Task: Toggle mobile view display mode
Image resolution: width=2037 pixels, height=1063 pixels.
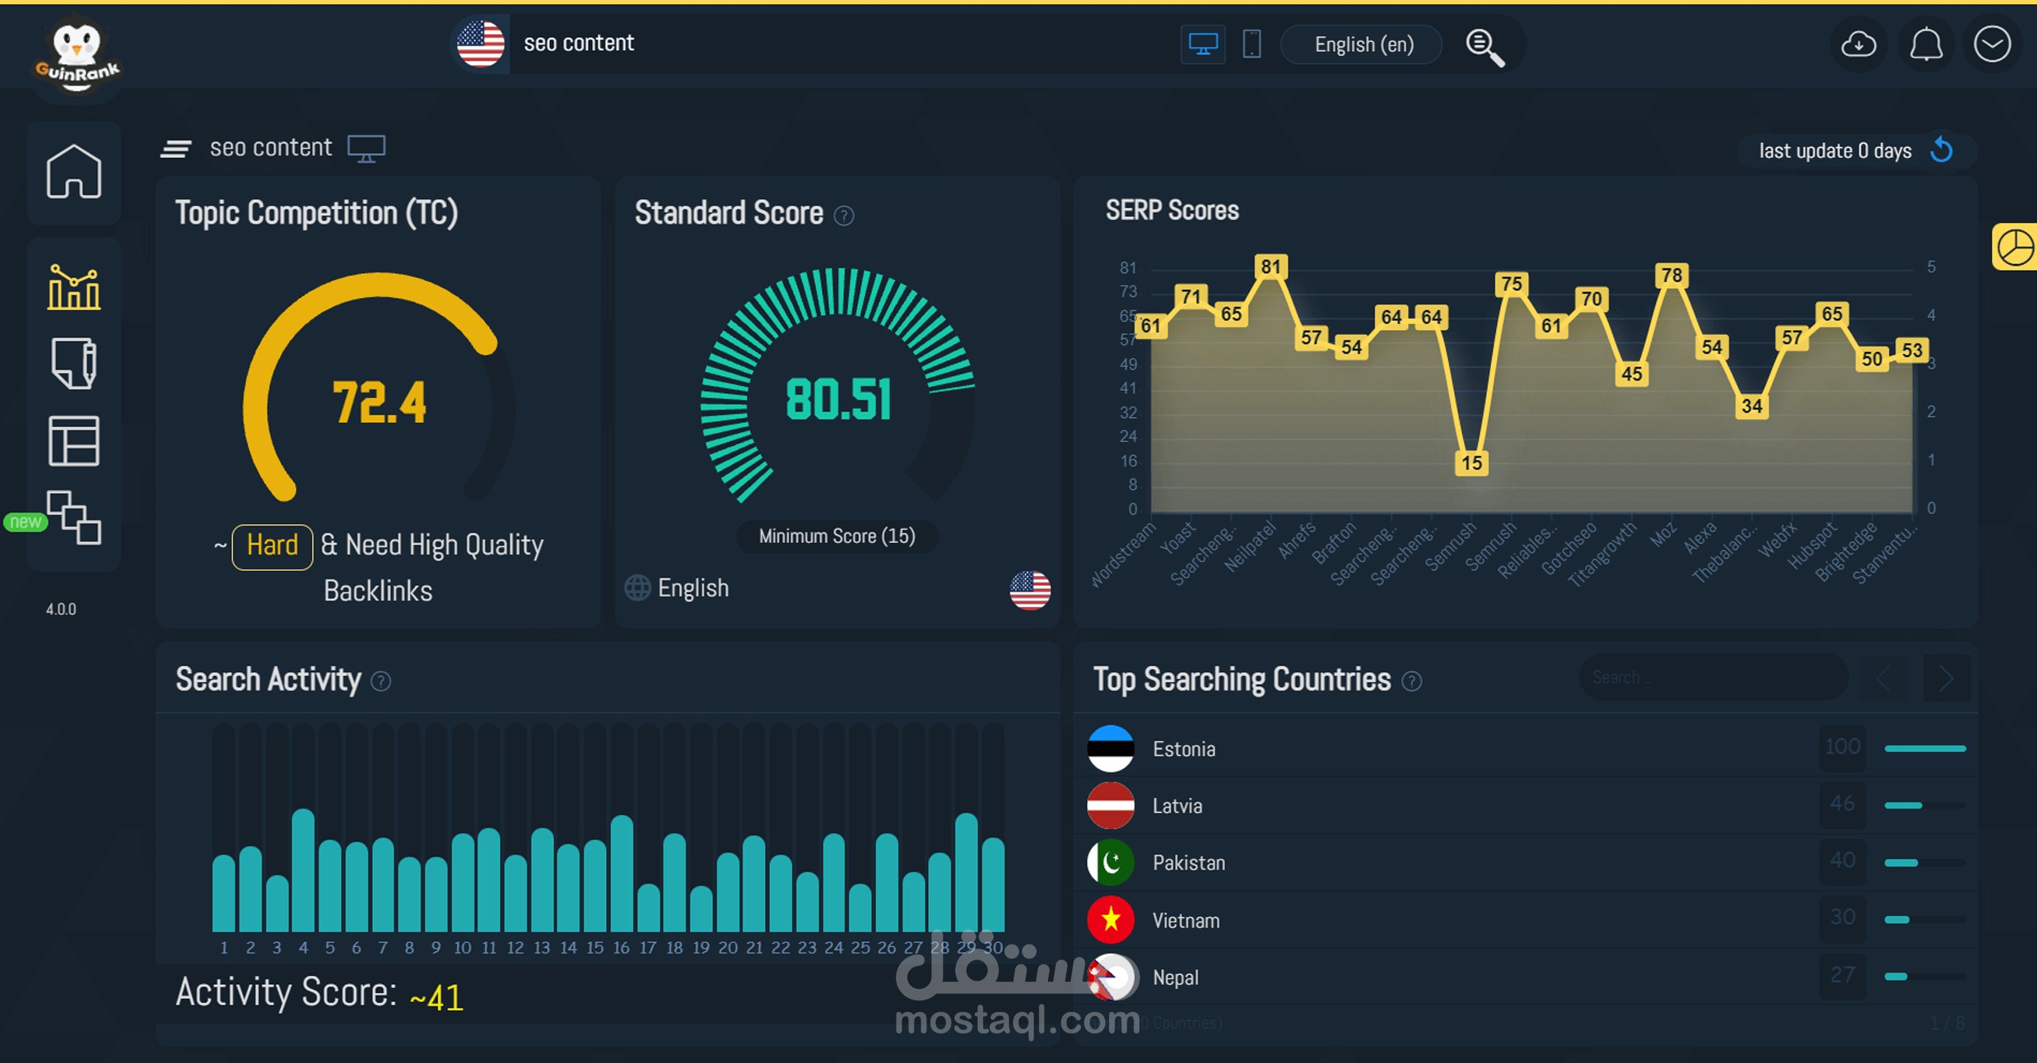Action: [1249, 44]
